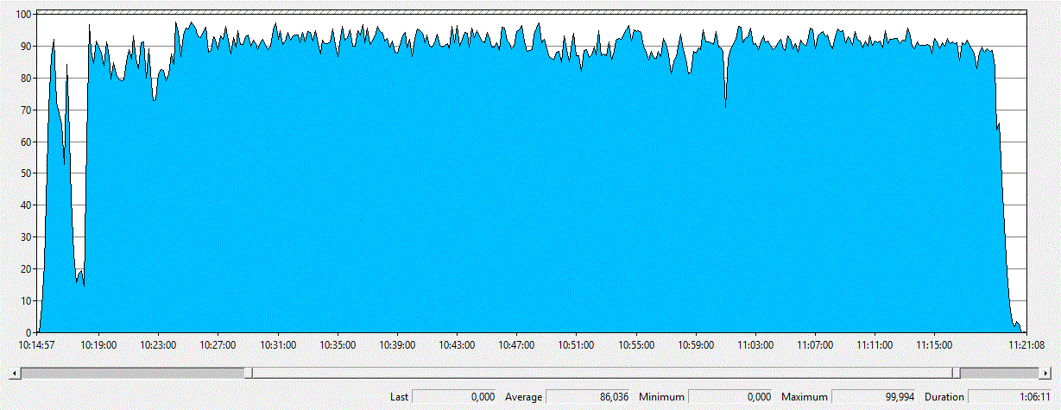
Task: Click the right handle of the time range slider
Action: (955, 373)
